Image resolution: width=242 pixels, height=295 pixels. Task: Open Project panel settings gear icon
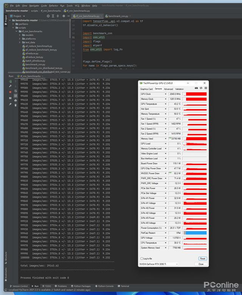click(x=64, y=16)
